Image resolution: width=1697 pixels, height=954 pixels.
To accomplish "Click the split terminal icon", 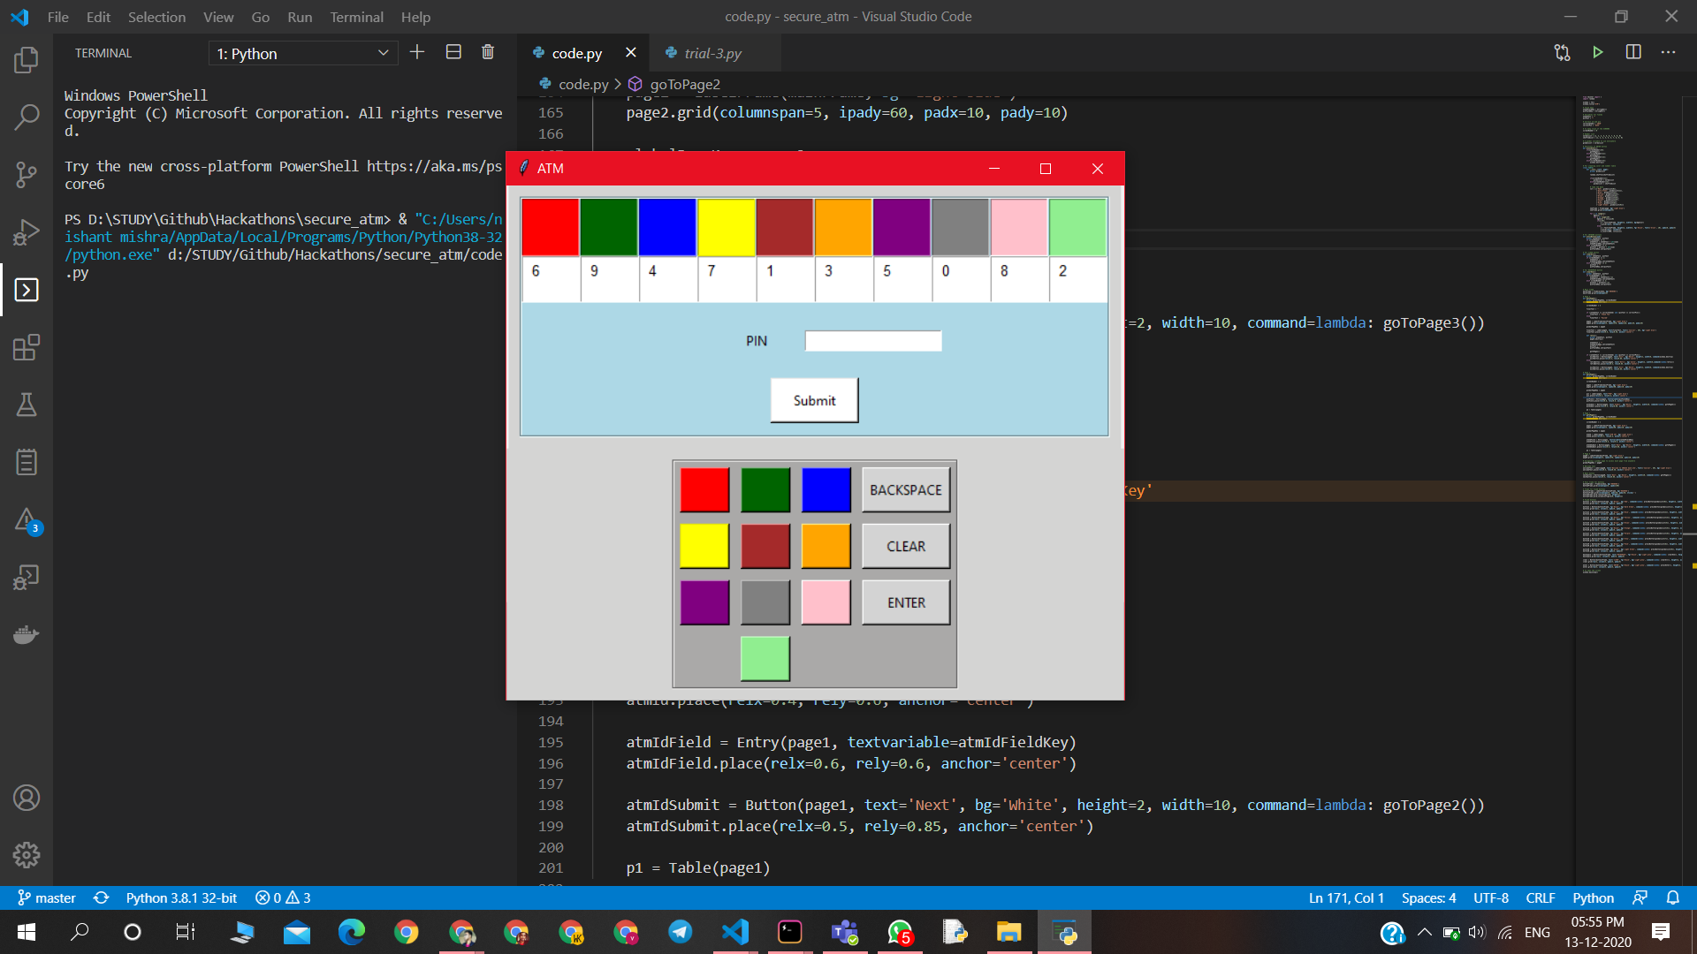I will [453, 53].
